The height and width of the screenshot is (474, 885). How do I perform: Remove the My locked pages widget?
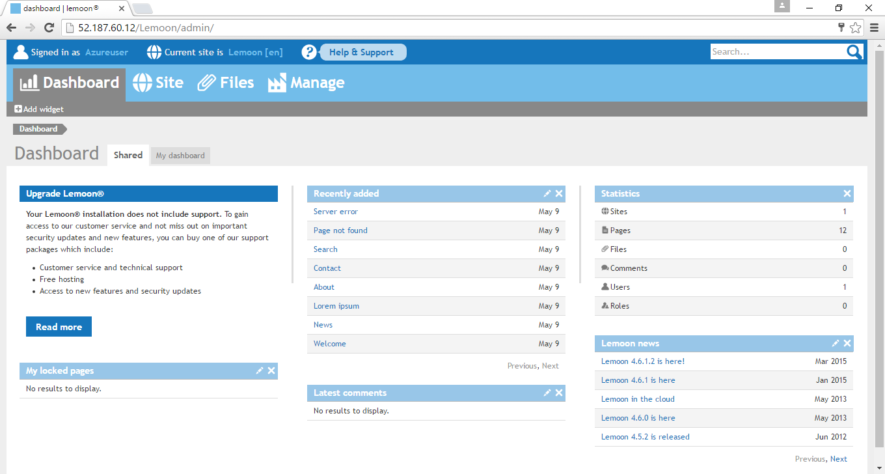[271, 370]
